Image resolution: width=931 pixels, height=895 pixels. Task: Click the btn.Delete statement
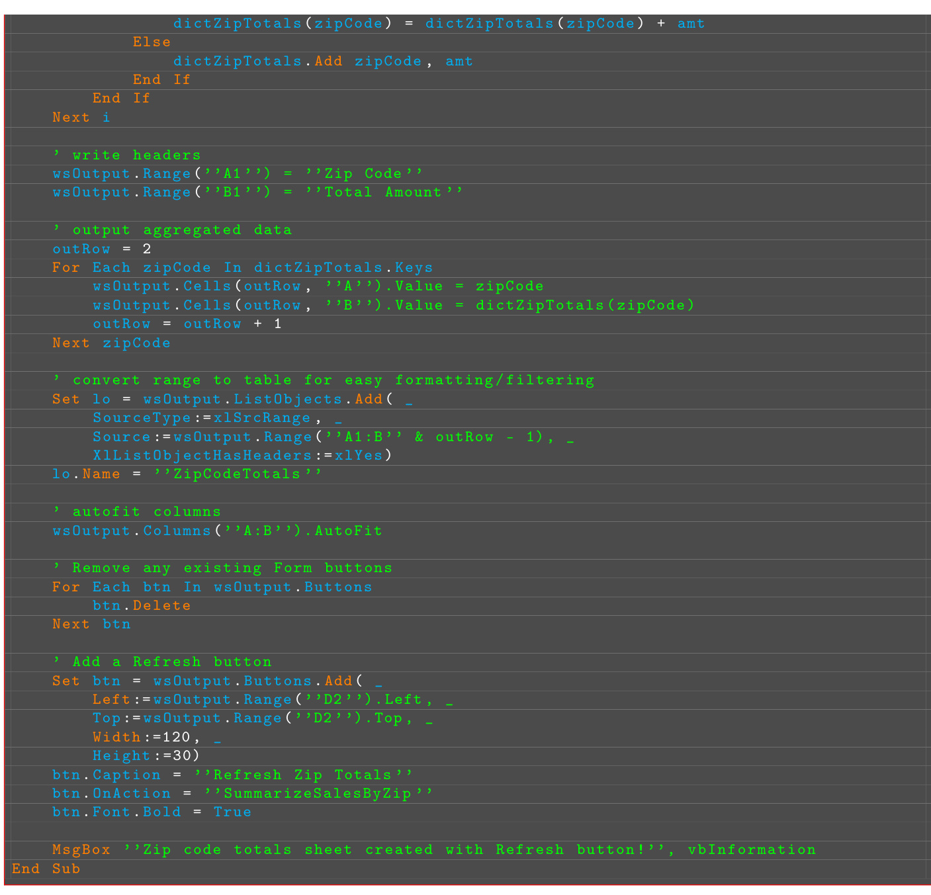[x=142, y=605]
